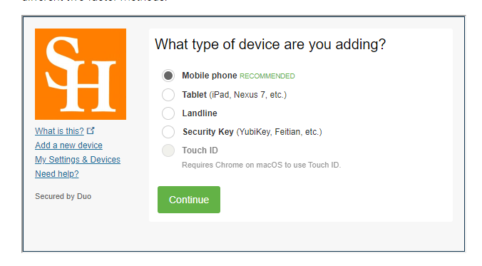Open the "Need help?" link

click(57, 174)
